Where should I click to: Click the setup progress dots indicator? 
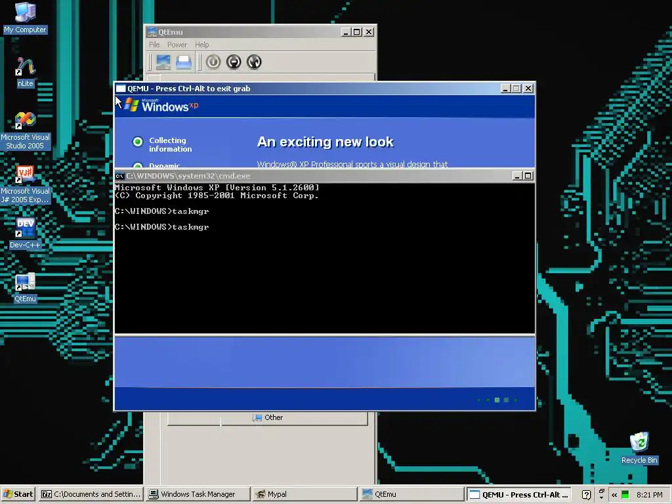[497, 400]
